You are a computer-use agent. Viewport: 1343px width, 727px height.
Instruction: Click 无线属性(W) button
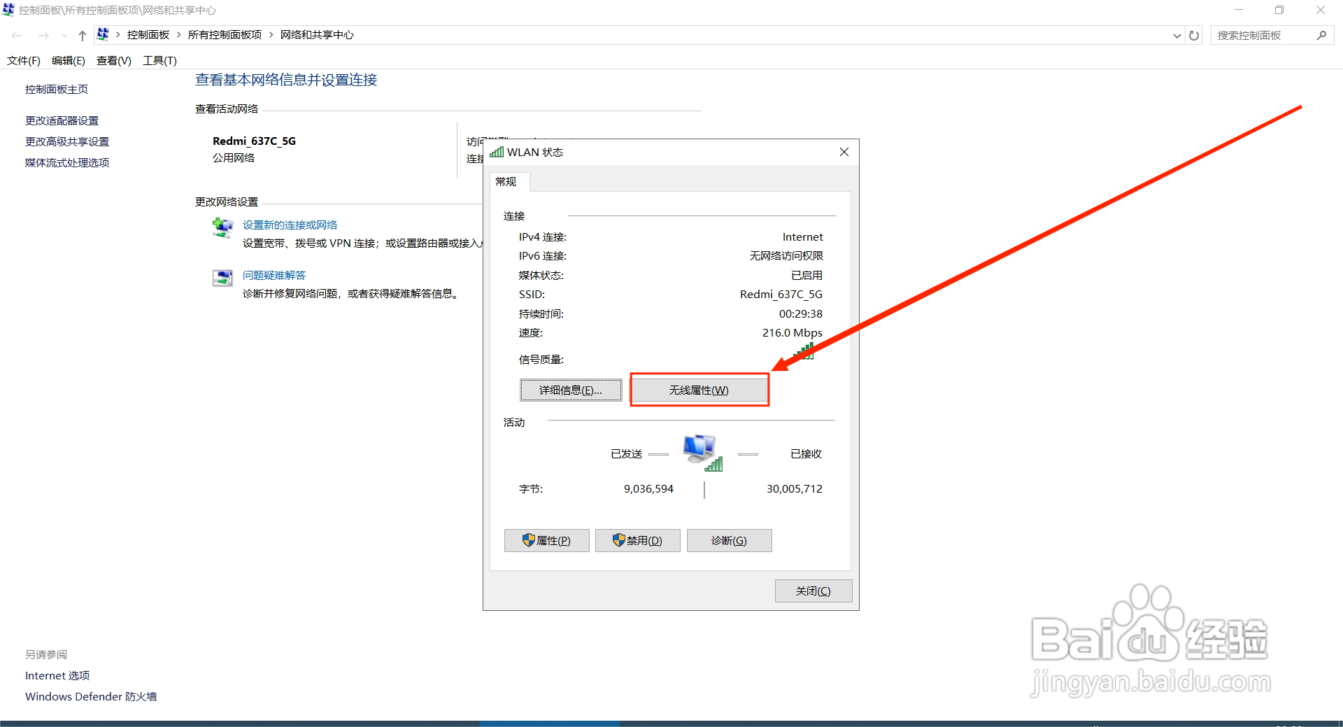[x=699, y=390]
